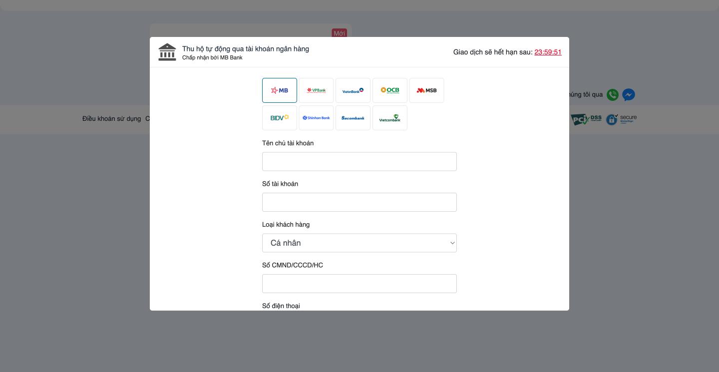Choose the BIDV bank logo

(x=280, y=118)
